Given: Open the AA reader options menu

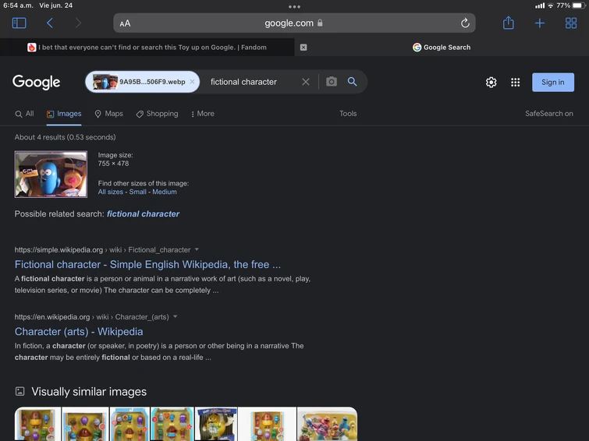Looking at the screenshot, I should tap(125, 23).
